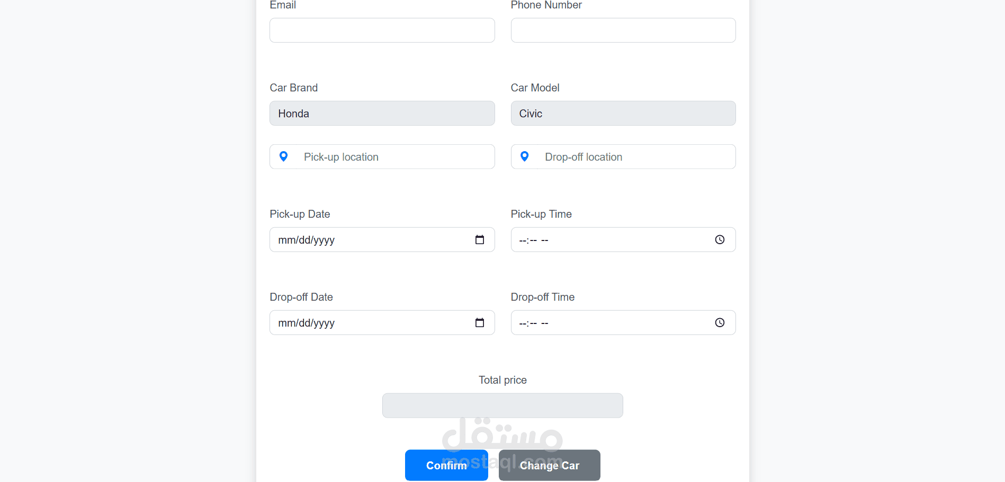Select the Pick-up Date mm/dd/yyyy field
1005x482 pixels.
point(382,240)
